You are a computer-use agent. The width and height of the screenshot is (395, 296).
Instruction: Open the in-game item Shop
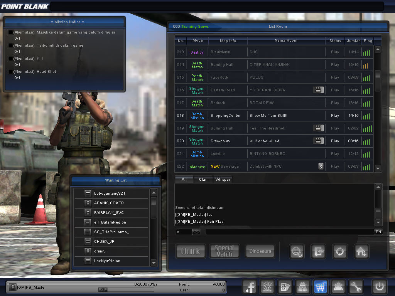(321, 287)
